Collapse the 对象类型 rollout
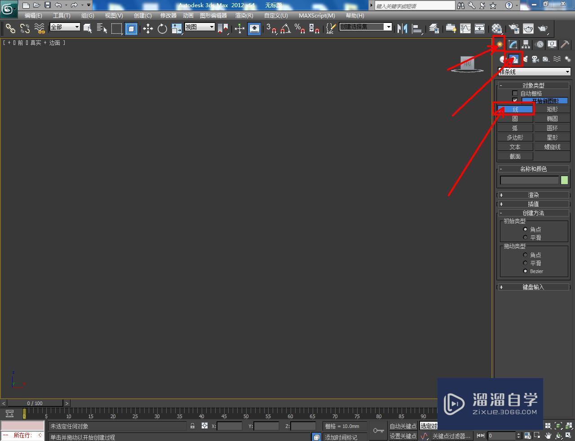This screenshot has height=441, width=575. click(x=534, y=85)
